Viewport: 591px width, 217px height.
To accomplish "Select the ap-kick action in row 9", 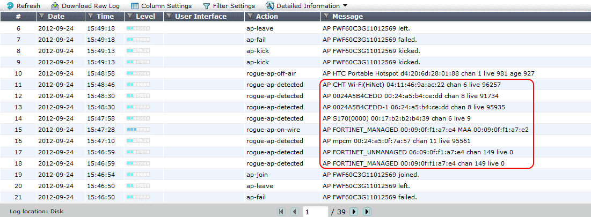I will click(258, 62).
